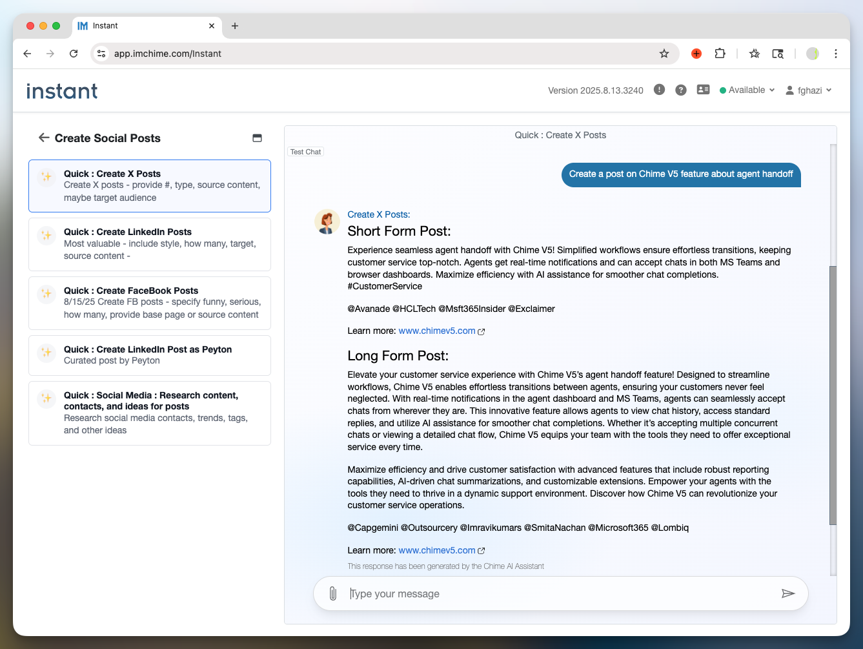Click the #CustomerService hashtag text
This screenshot has width=863, height=649.
click(385, 286)
